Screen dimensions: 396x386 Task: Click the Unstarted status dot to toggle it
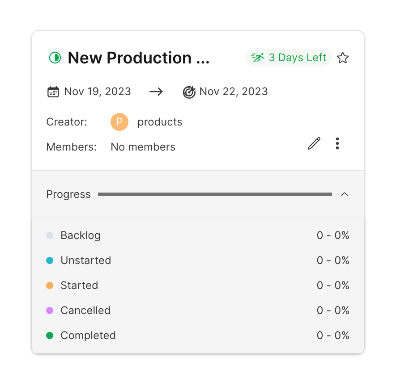coord(50,260)
